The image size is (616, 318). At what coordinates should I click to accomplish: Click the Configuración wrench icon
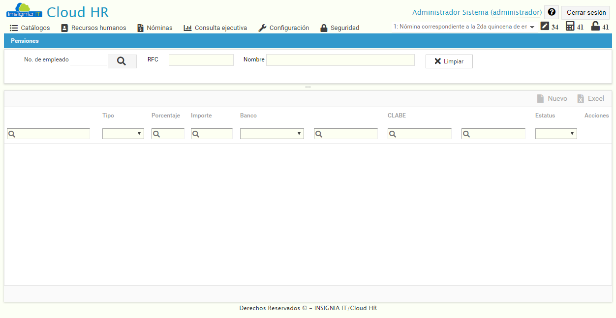coord(261,28)
